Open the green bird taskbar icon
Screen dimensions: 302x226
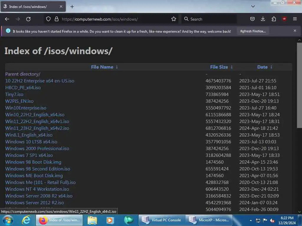[x=128, y=220]
